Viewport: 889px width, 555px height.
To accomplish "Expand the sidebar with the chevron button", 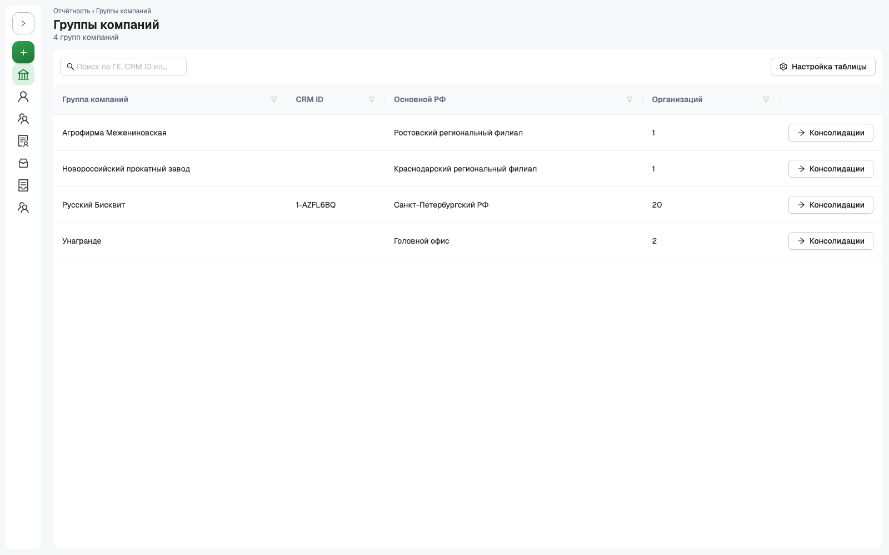I will (x=23, y=23).
